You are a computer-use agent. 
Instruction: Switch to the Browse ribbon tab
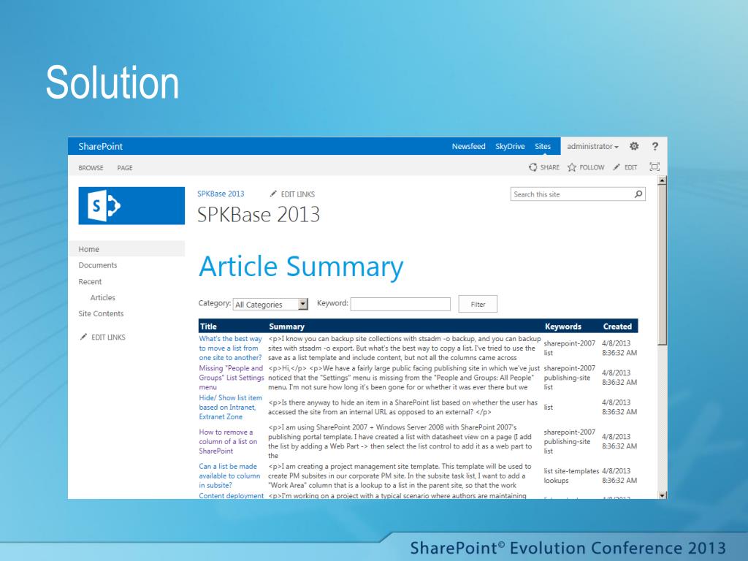coord(91,168)
